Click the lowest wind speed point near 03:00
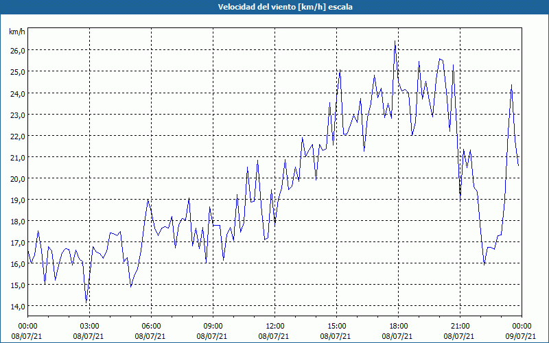The width and height of the screenshot is (549, 343). [x=86, y=303]
